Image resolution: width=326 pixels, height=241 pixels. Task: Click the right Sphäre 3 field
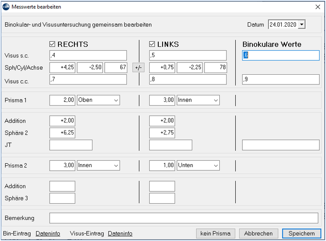pos(62,198)
